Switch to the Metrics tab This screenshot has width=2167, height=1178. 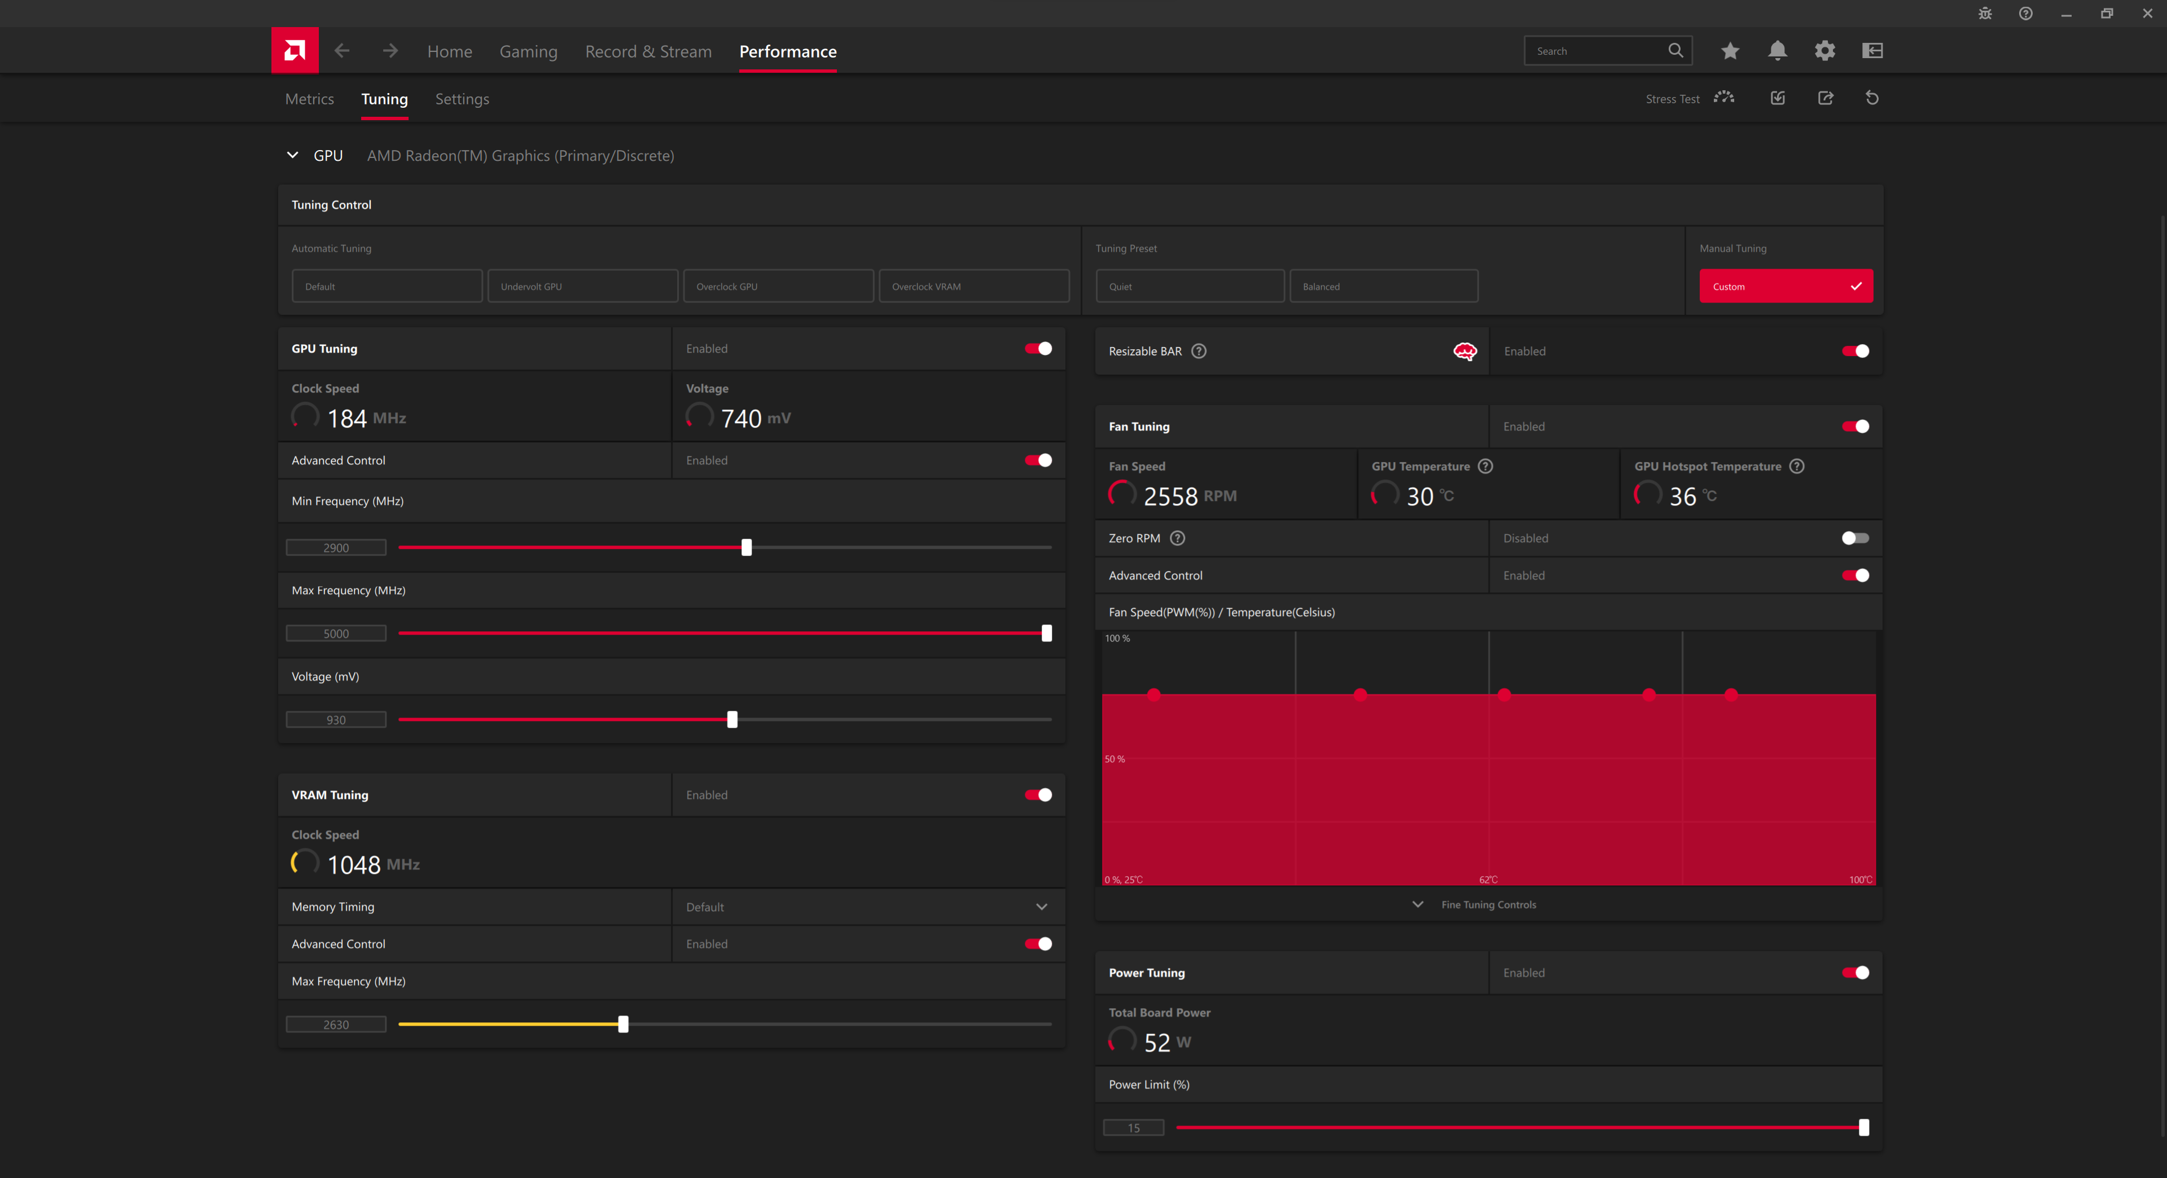(x=309, y=98)
